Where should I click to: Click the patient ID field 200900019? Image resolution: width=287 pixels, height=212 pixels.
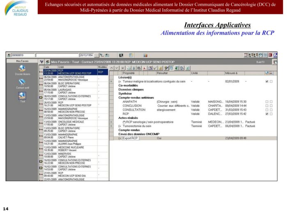(23, 55)
